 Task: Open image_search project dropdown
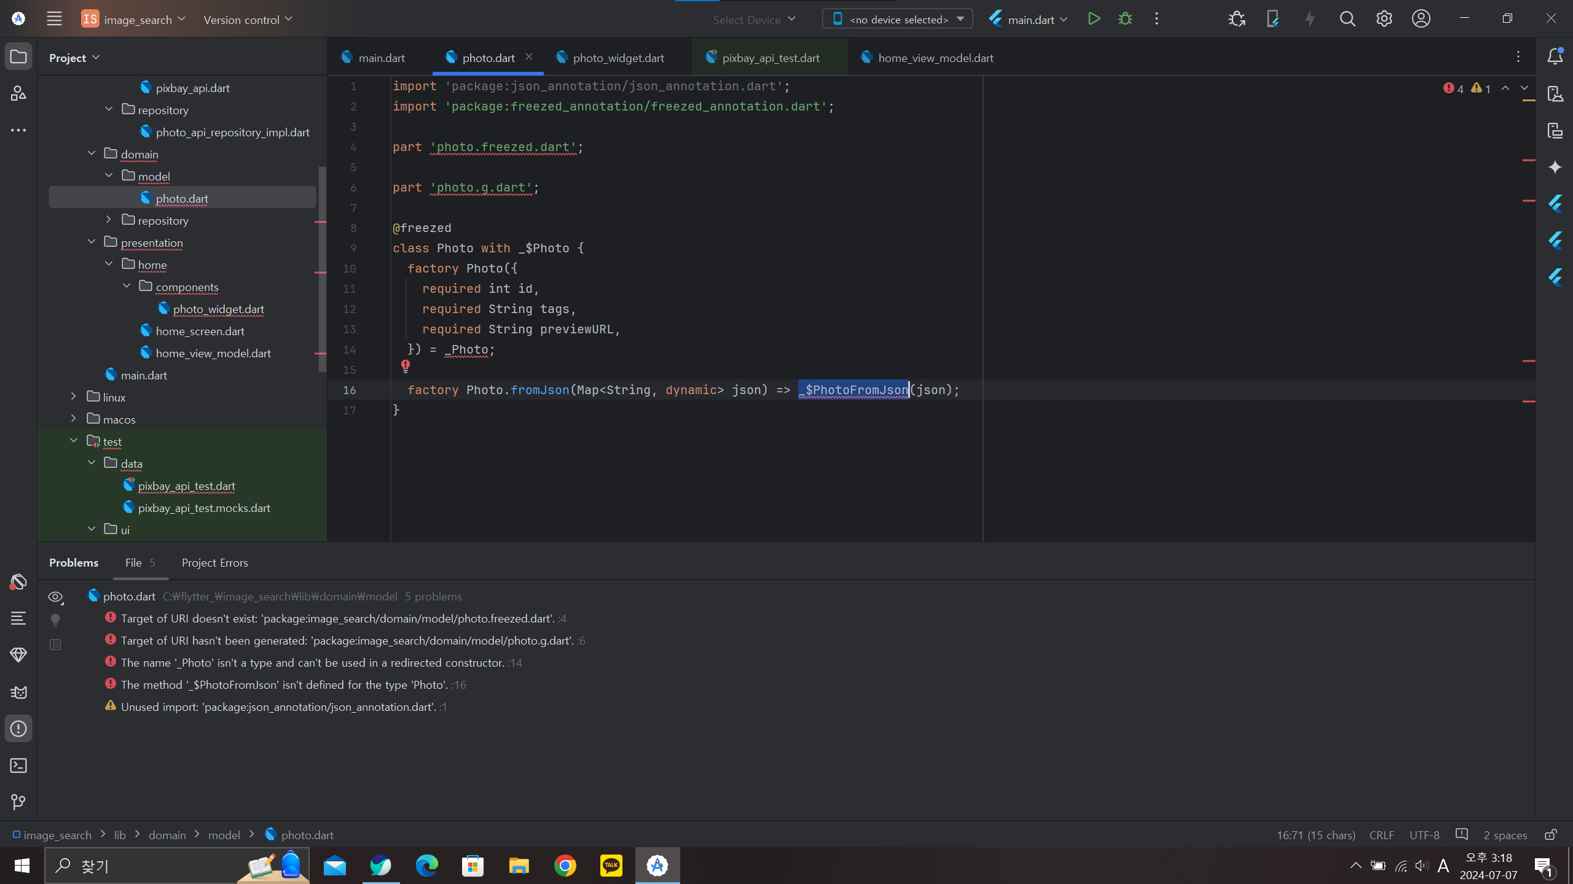point(134,19)
